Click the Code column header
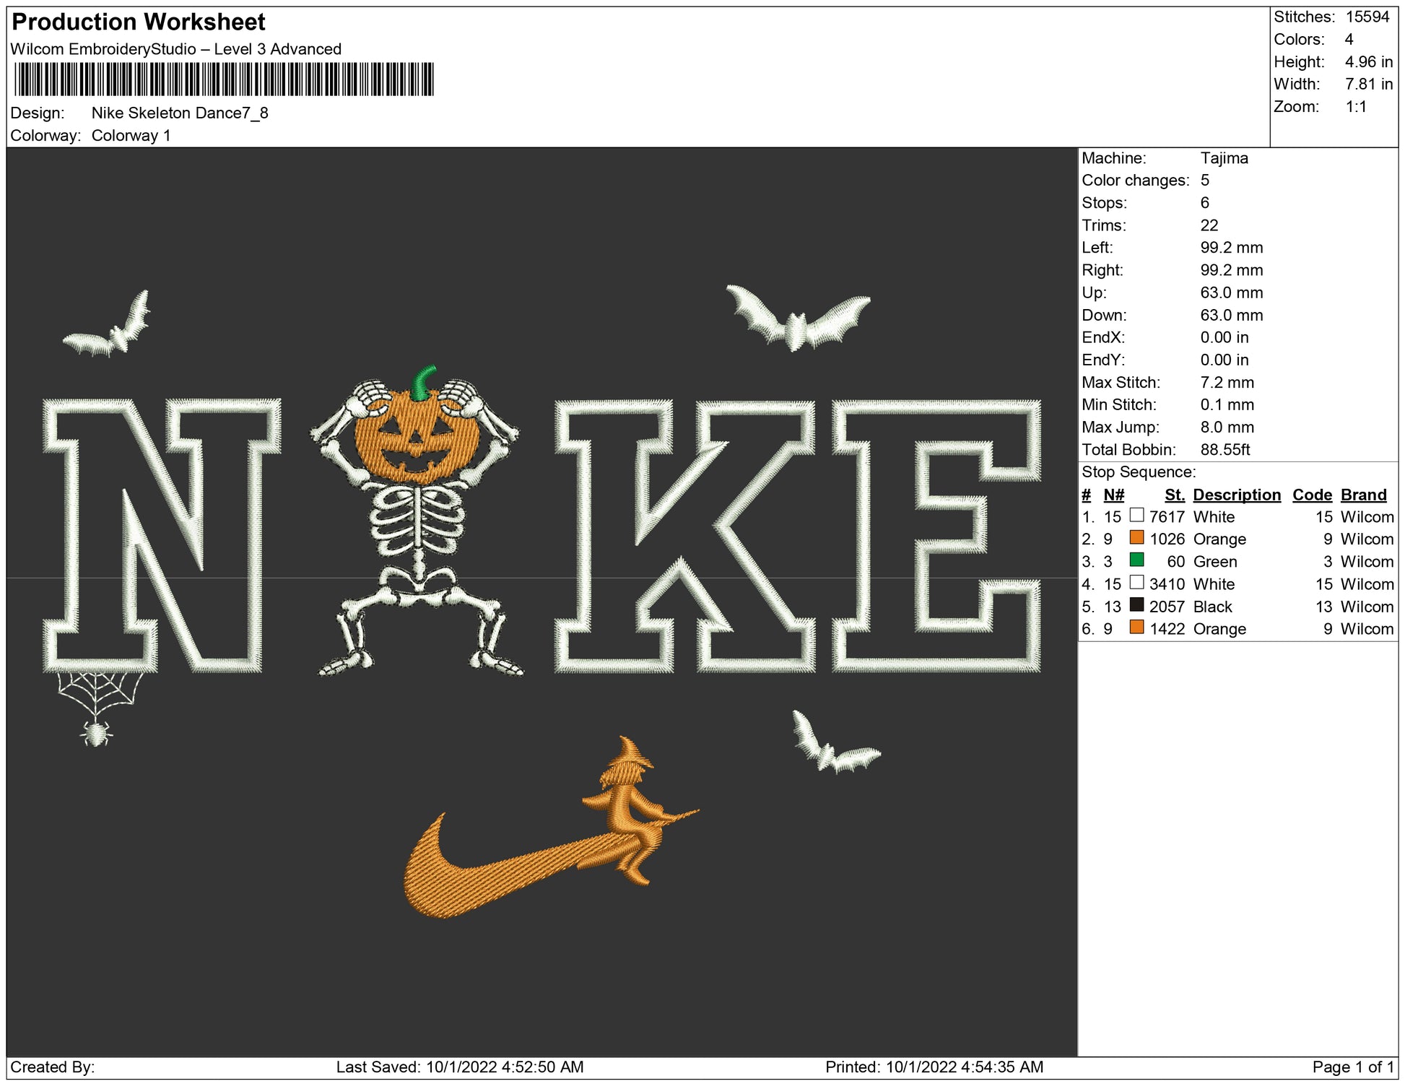1405x1081 pixels. coord(1311,495)
